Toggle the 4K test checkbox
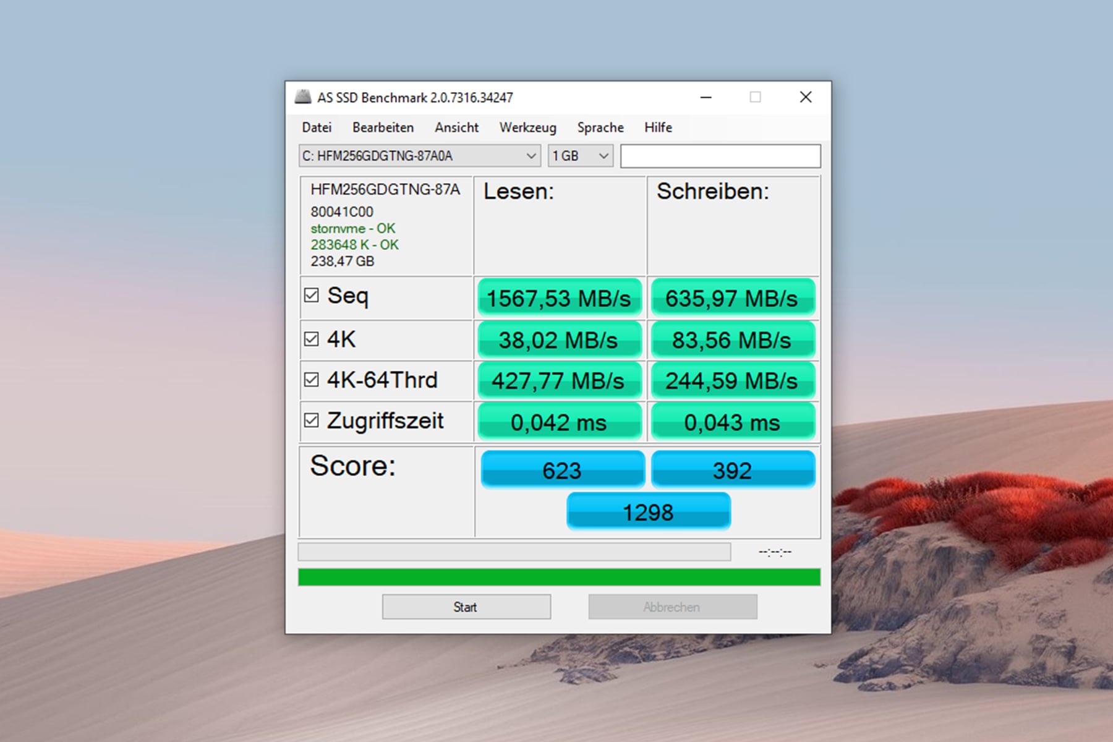 point(312,339)
